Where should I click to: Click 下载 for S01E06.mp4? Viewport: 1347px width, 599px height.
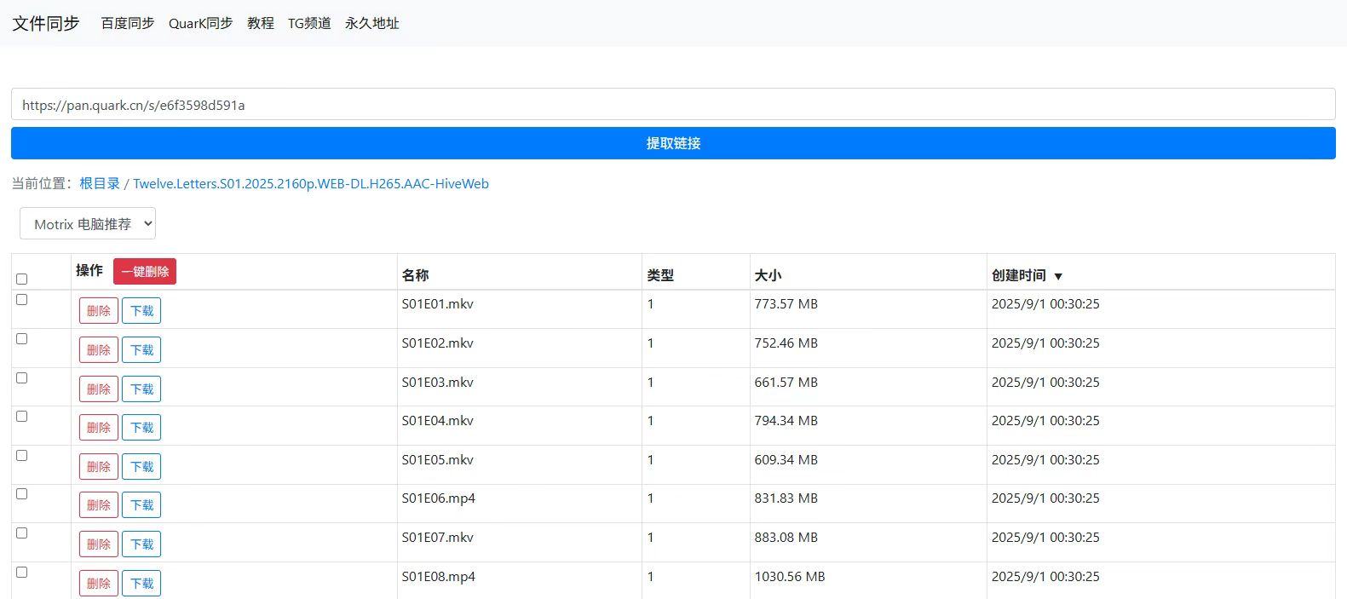(x=141, y=505)
